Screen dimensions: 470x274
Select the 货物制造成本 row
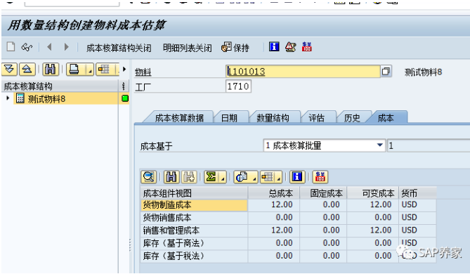pos(194,205)
